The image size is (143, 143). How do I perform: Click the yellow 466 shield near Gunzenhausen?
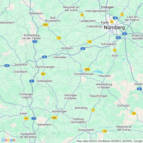coord(87,69)
